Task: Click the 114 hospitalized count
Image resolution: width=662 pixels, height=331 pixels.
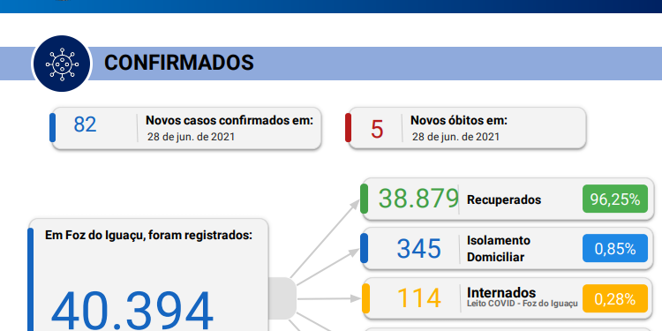Action: (x=418, y=298)
